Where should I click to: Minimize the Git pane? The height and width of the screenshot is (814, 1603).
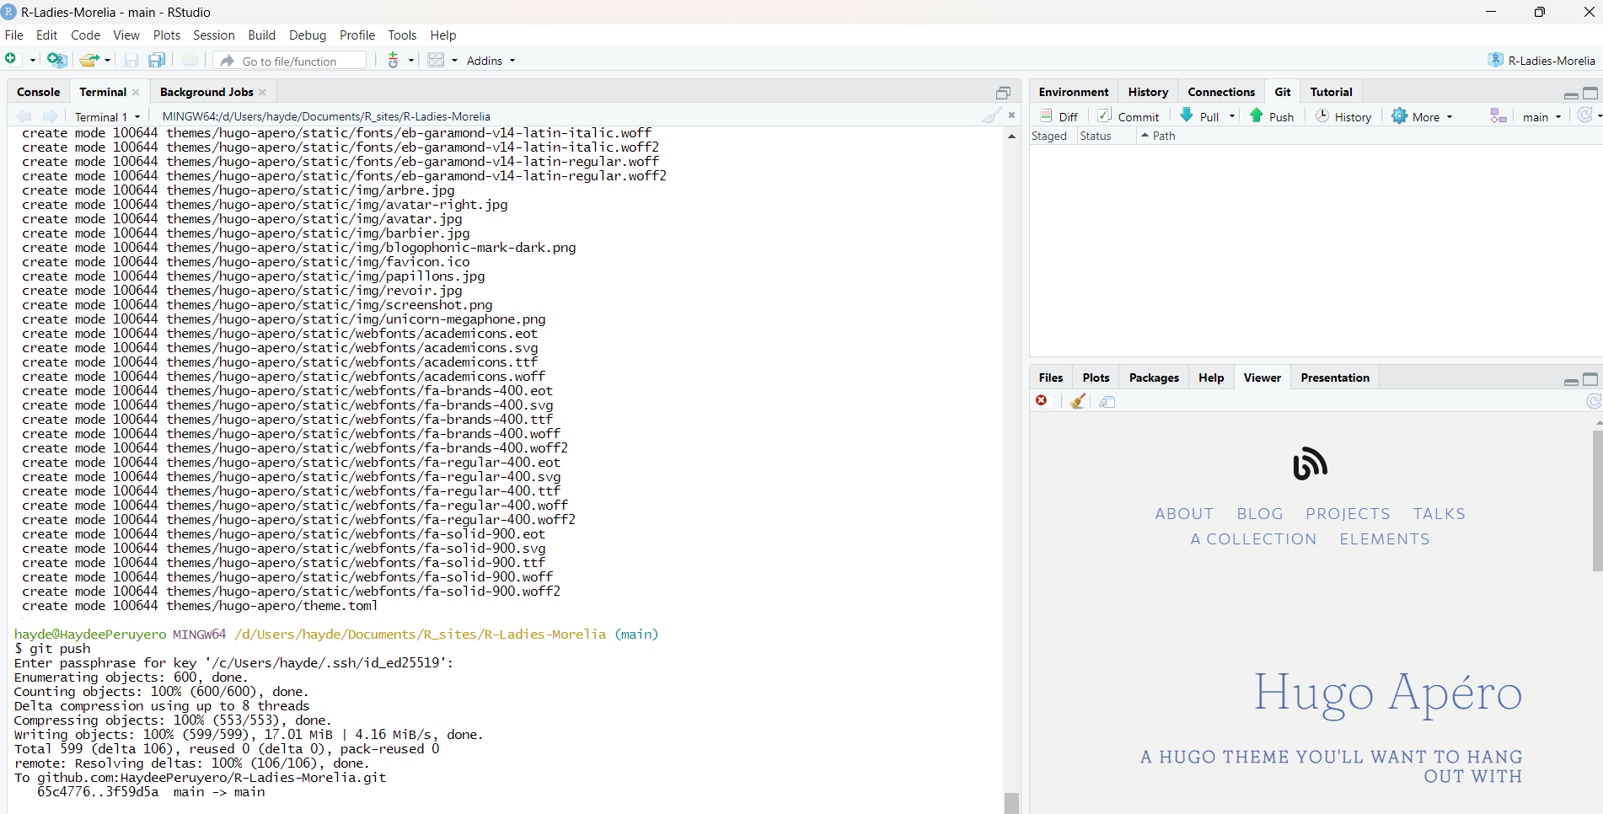click(x=1571, y=94)
